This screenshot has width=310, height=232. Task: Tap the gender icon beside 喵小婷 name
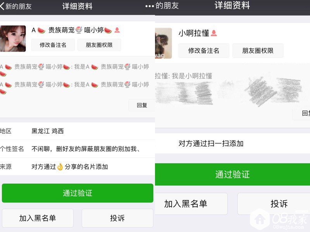tap(117, 30)
